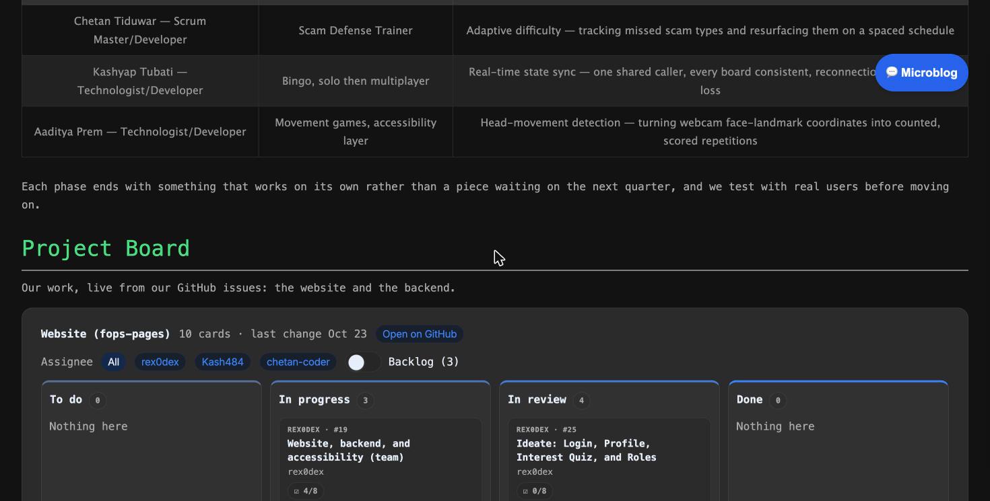Click the Project Board heading

[x=106, y=248]
